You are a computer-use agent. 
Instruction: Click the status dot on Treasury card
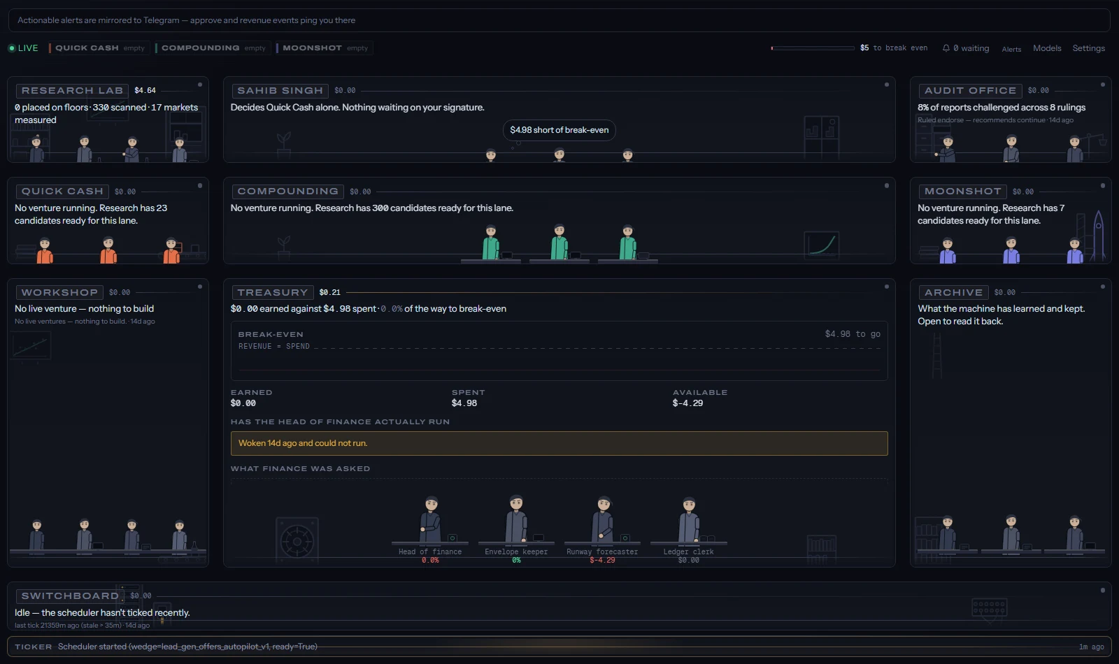(887, 287)
